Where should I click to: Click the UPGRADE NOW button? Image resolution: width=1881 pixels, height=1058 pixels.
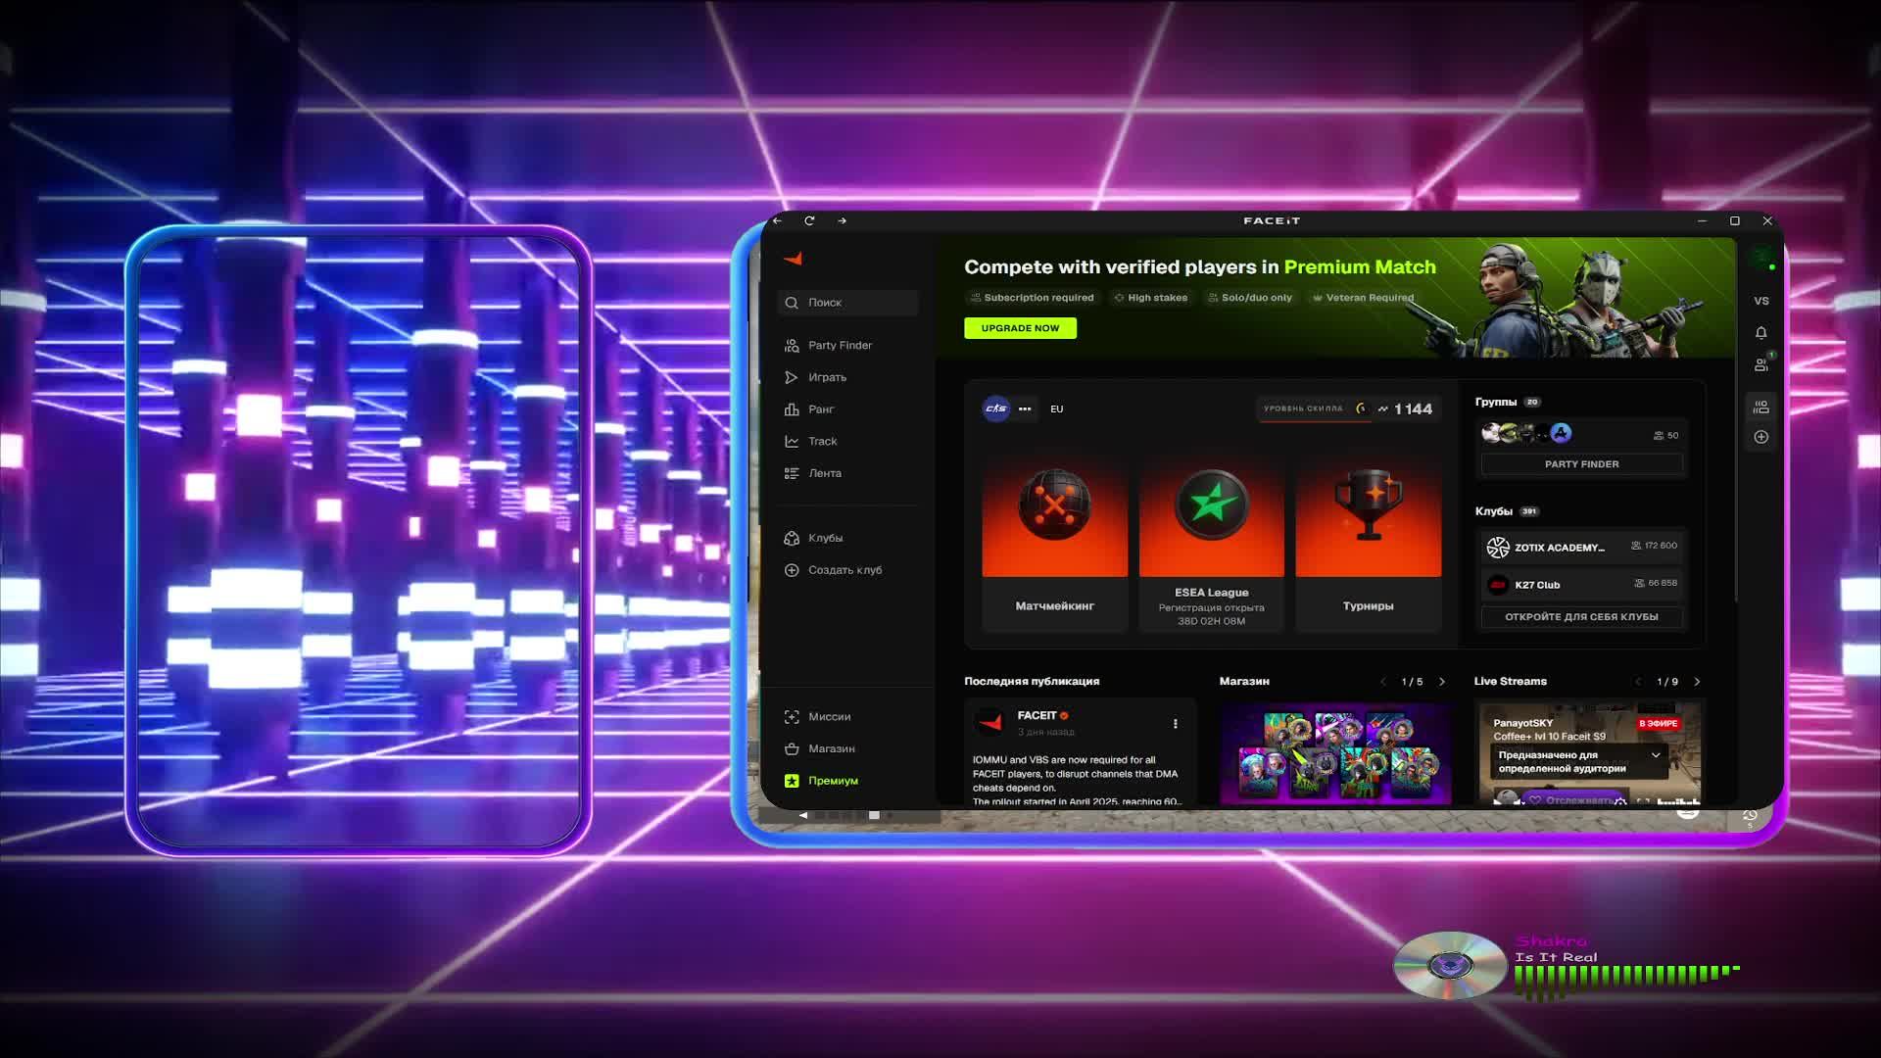(1020, 328)
